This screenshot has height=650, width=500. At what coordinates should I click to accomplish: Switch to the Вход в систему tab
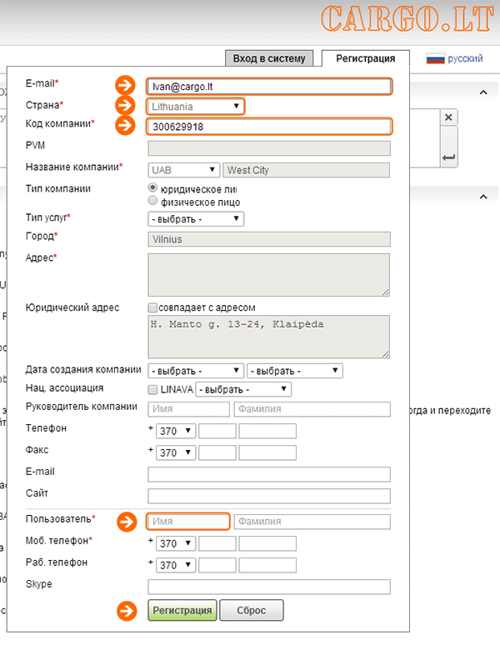270,58
